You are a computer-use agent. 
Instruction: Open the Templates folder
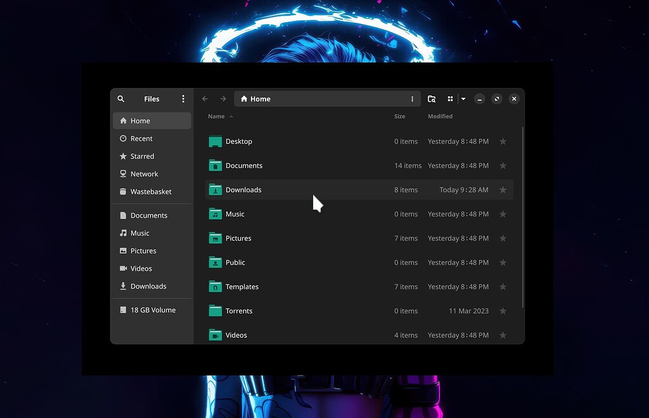(x=242, y=286)
